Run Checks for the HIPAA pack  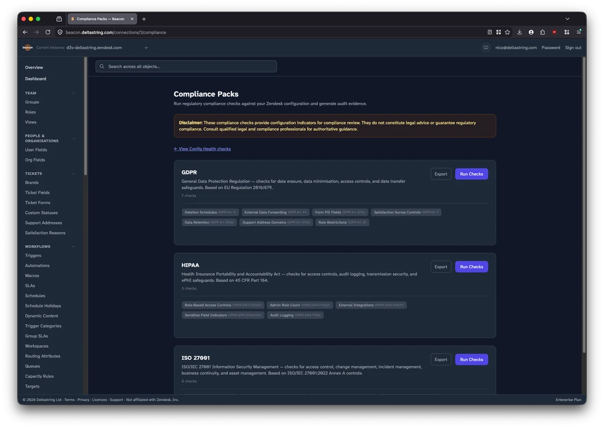click(x=471, y=267)
